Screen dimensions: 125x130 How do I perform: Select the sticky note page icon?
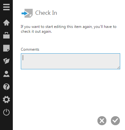(6, 48)
